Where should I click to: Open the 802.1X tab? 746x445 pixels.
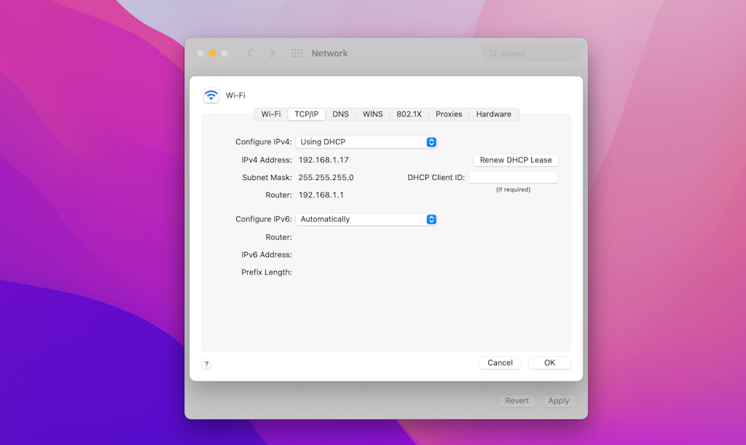point(408,114)
